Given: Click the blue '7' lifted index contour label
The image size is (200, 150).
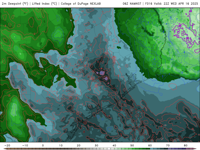Looking at the screenshot, I should (177, 19).
